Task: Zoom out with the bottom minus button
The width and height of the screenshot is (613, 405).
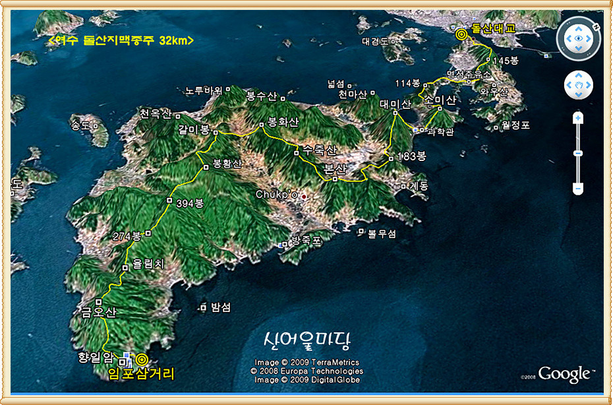Action: pos(578,189)
